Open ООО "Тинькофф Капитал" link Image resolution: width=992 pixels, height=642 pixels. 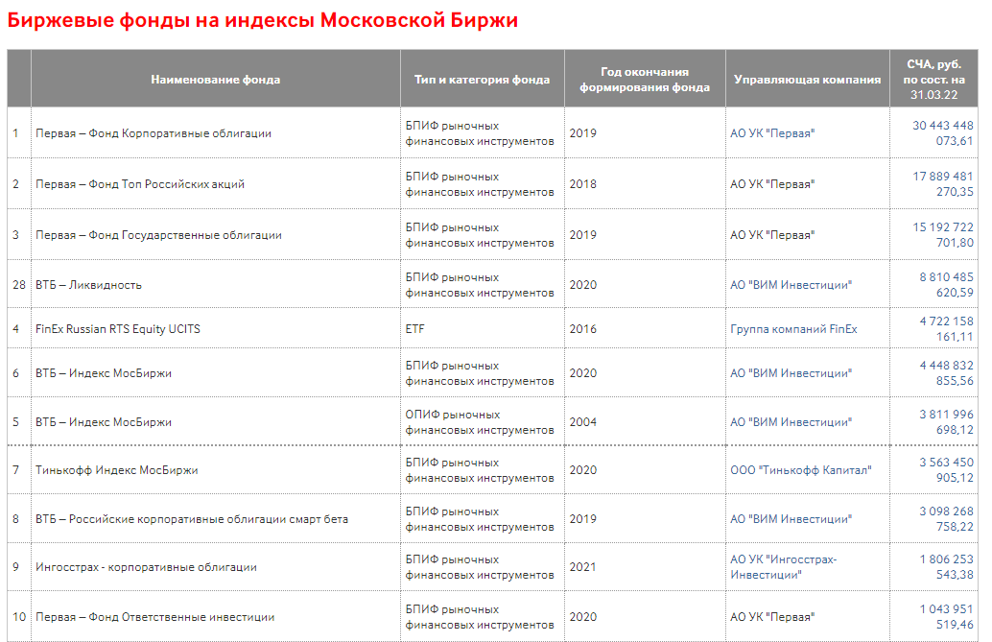(801, 470)
